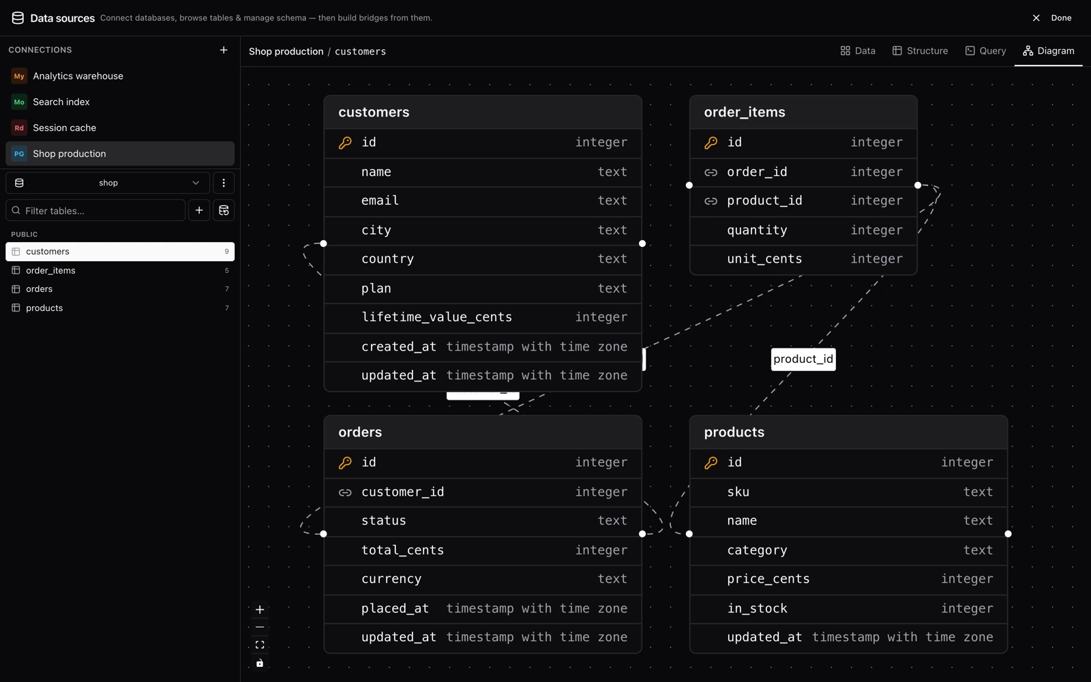Switch to the Query tab
The width and height of the screenshot is (1091, 682).
[x=985, y=51]
